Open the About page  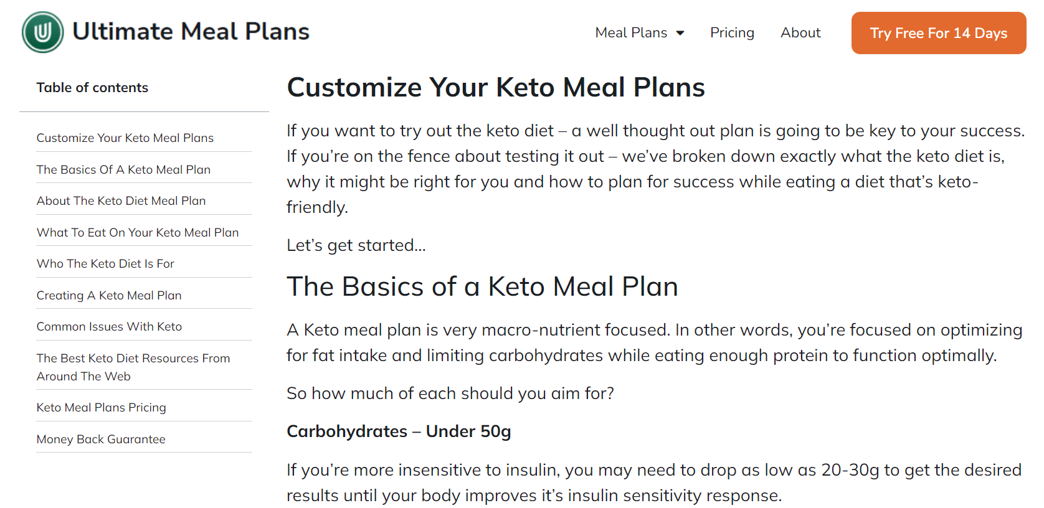(x=800, y=32)
